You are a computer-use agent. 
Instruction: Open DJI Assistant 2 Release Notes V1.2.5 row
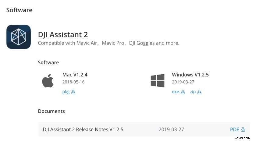click(x=83, y=129)
